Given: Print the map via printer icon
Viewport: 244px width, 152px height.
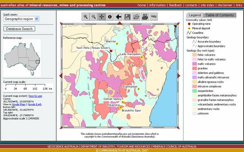Looking at the screenshot, I should pos(145,17).
